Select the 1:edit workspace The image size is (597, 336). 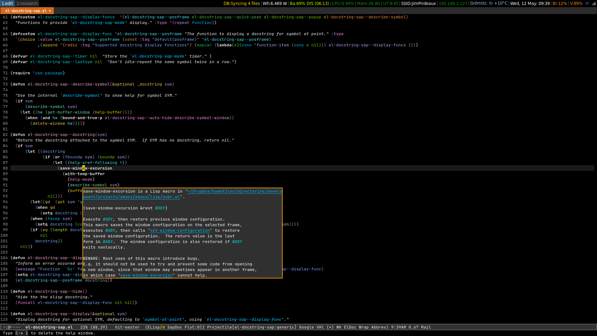point(7,3)
